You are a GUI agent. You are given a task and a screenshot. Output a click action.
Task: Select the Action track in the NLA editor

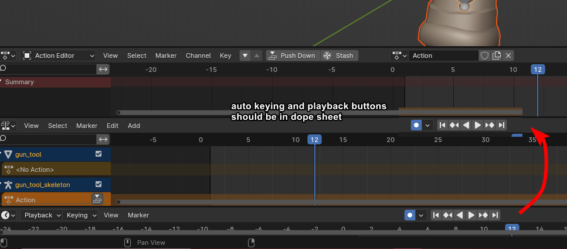point(56,199)
